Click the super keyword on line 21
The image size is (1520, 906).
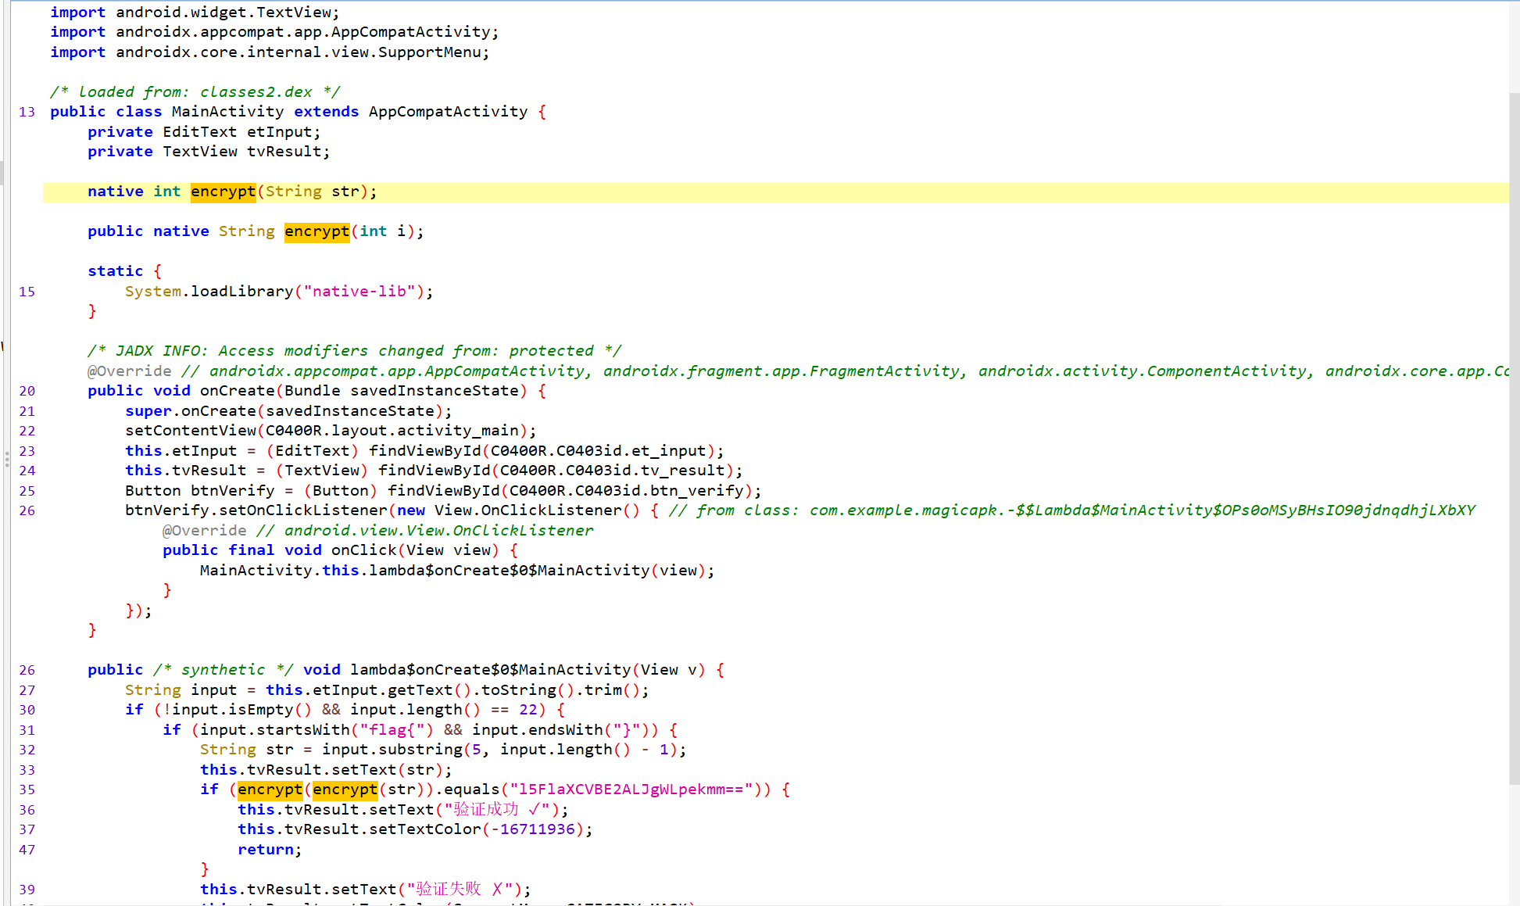148,411
